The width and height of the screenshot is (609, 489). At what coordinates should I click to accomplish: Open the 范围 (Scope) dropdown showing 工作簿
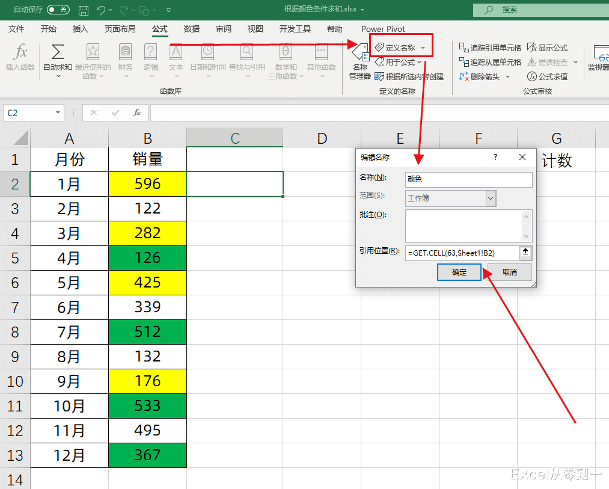click(x=491, y=198)
